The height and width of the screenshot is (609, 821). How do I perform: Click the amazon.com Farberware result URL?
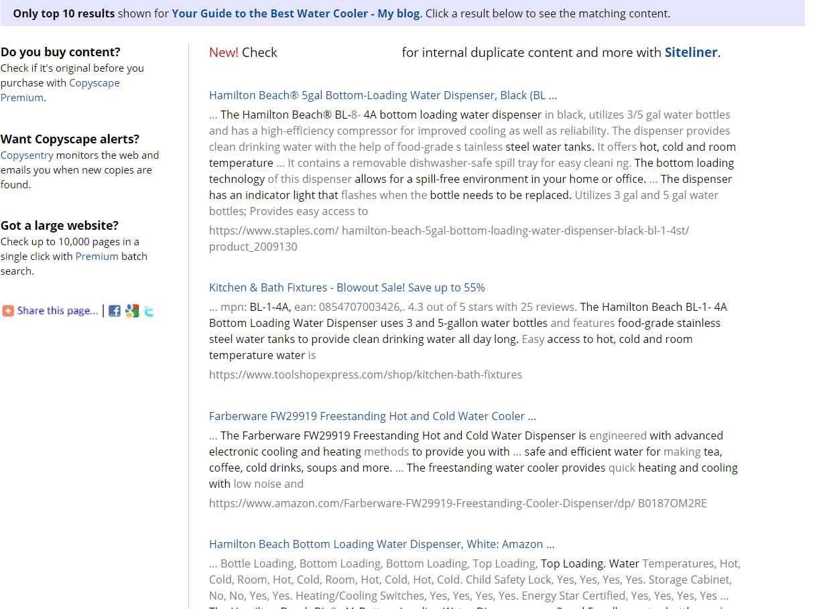pyautogui.click(x=458, y=503)
